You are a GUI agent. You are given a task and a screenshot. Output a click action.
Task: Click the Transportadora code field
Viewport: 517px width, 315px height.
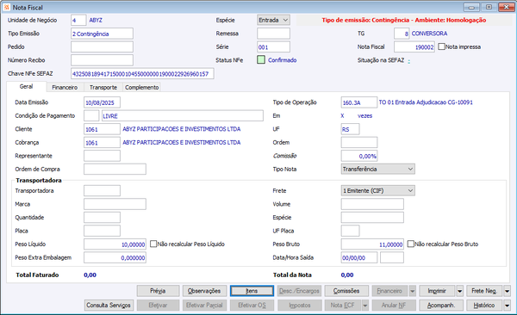tap(102, 190)
